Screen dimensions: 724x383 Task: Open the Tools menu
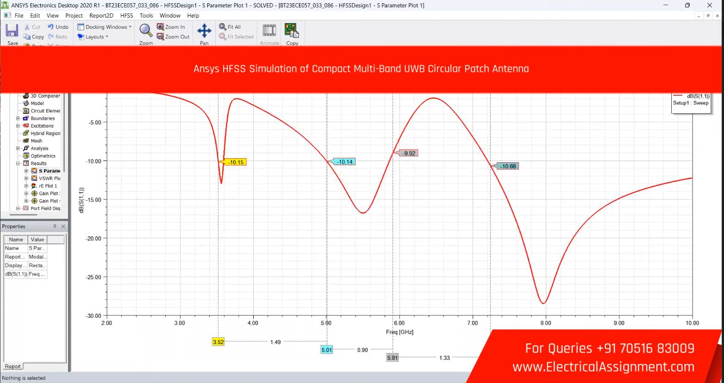point(146,15)
